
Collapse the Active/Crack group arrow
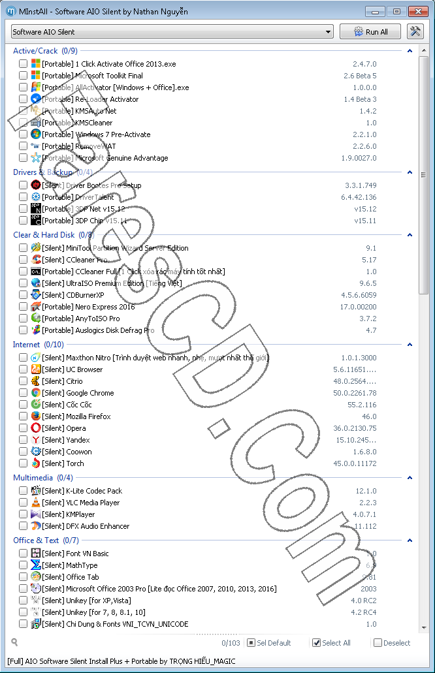(410, 51)
